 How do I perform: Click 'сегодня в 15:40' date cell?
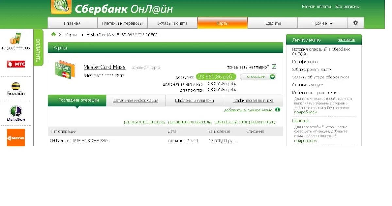183,141
